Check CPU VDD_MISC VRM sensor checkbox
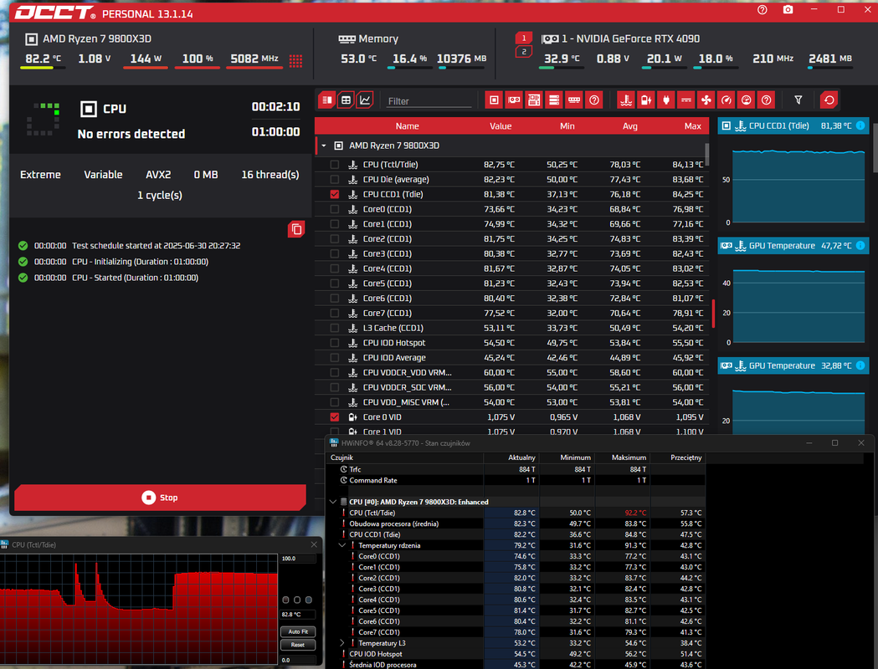Image resolution: width=878 pixels, height=669 pixels. coord(335,402)
